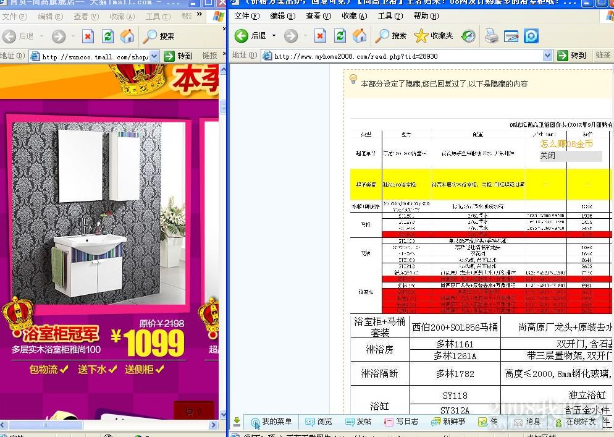Click 转到 Go button in right window
The image size is (614, 437).
(572, 56)
